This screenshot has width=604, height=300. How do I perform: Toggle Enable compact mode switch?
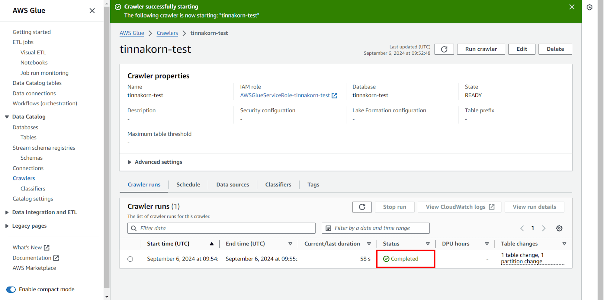click(11, 289)
